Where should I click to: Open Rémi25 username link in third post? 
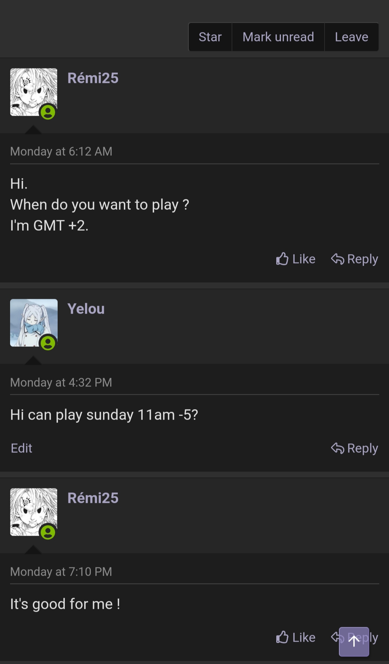coord(93,498)
